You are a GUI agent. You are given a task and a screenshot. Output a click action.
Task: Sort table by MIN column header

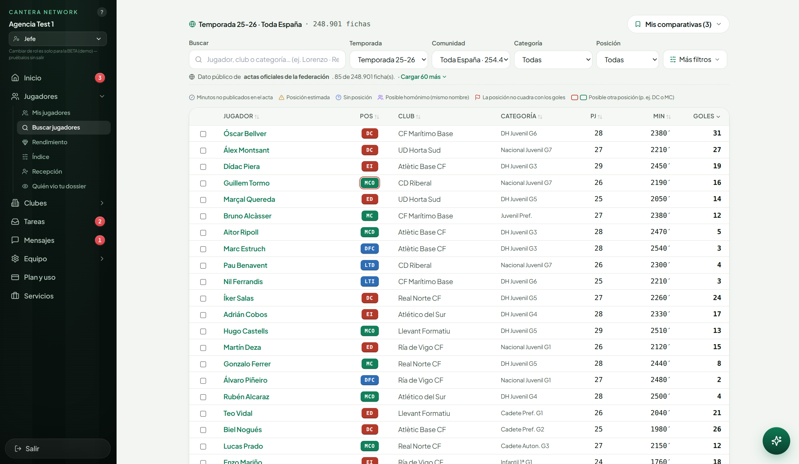[662, 116]
